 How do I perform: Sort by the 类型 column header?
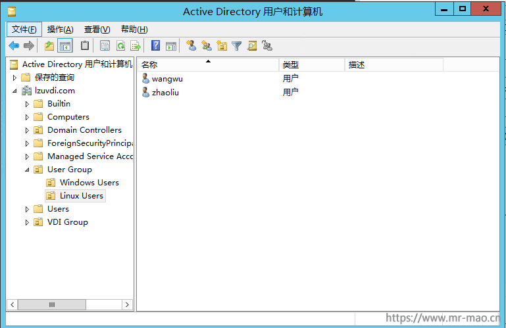click(312, 65)
